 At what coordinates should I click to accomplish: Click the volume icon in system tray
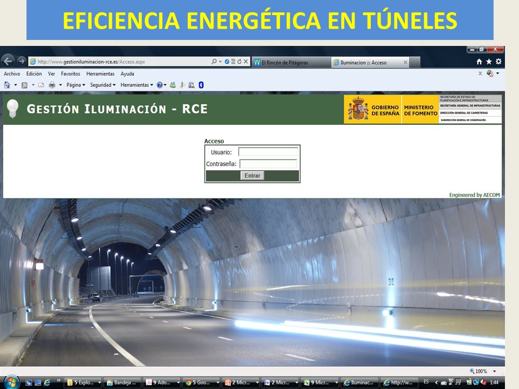tap(483, 382)
